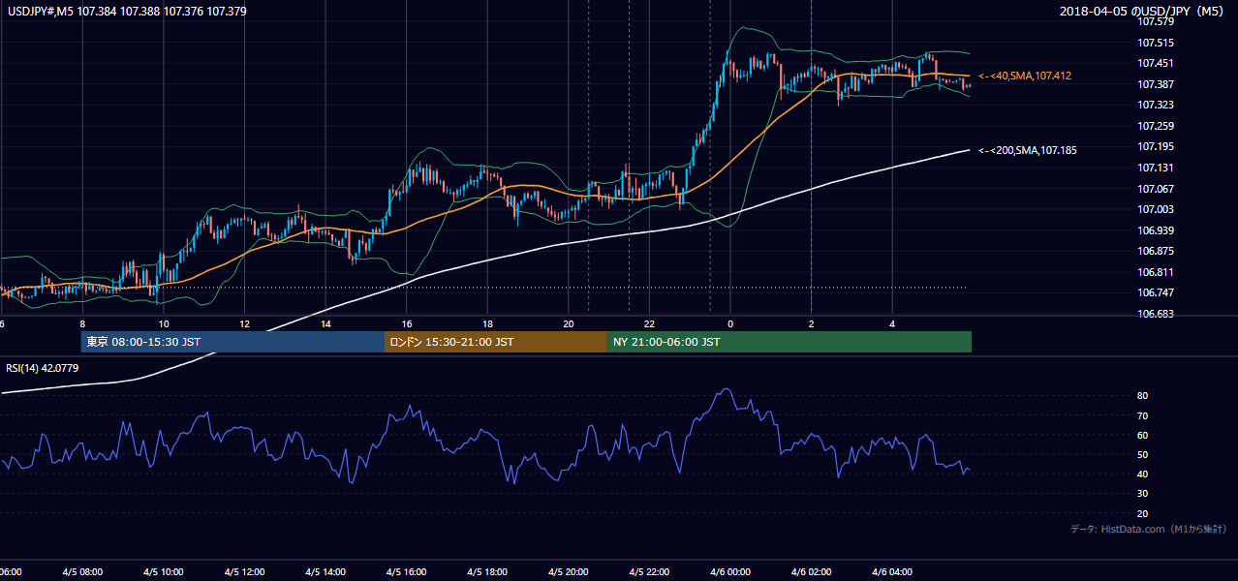Click price axis value 107.515
This screenshot has width=1238, height=581.
[x=1156, y=43]
